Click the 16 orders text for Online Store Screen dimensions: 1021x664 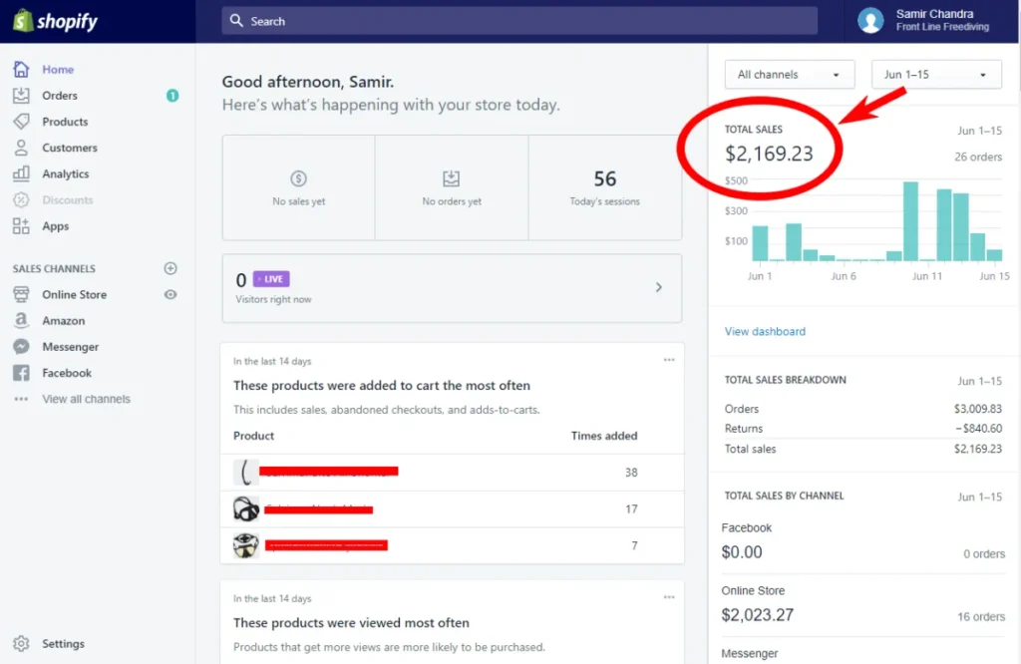click(981, 616)
